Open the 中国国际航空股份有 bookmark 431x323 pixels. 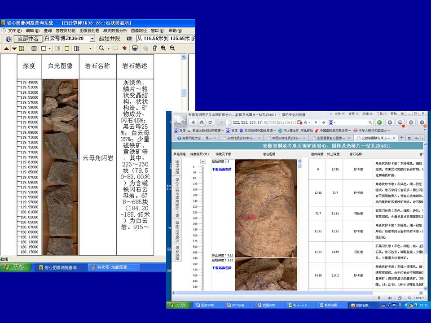point(333,131)
